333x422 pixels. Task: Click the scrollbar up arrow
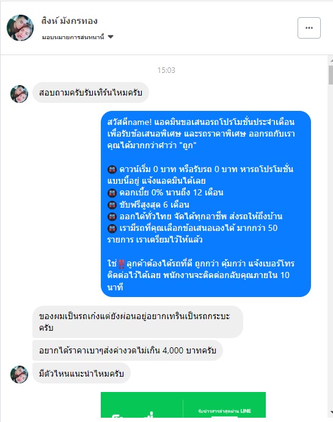[x=331, y=60]
